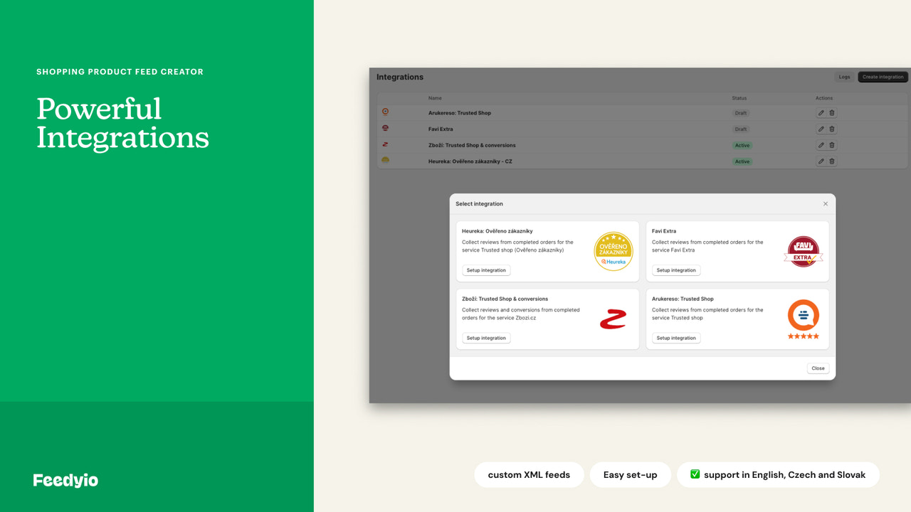Delete Favi Extra using the trash icon

[x=831, y=129]
